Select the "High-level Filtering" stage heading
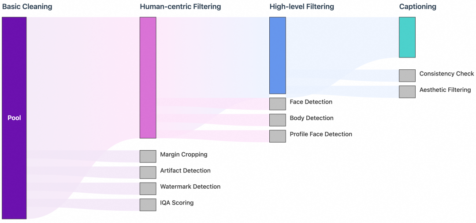This screenshot has width=476, height=223. 301,7
